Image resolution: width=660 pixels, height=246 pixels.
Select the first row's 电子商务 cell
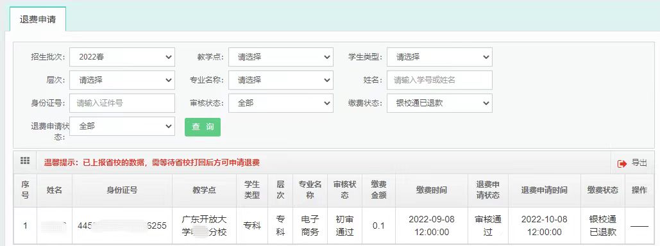(310, 225)
